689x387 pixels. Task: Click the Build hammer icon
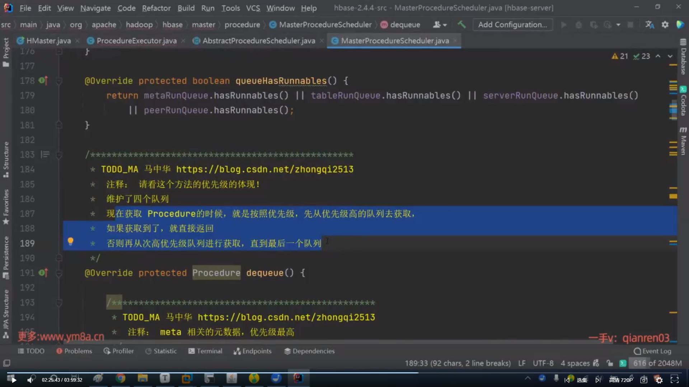tap(461, 25)
